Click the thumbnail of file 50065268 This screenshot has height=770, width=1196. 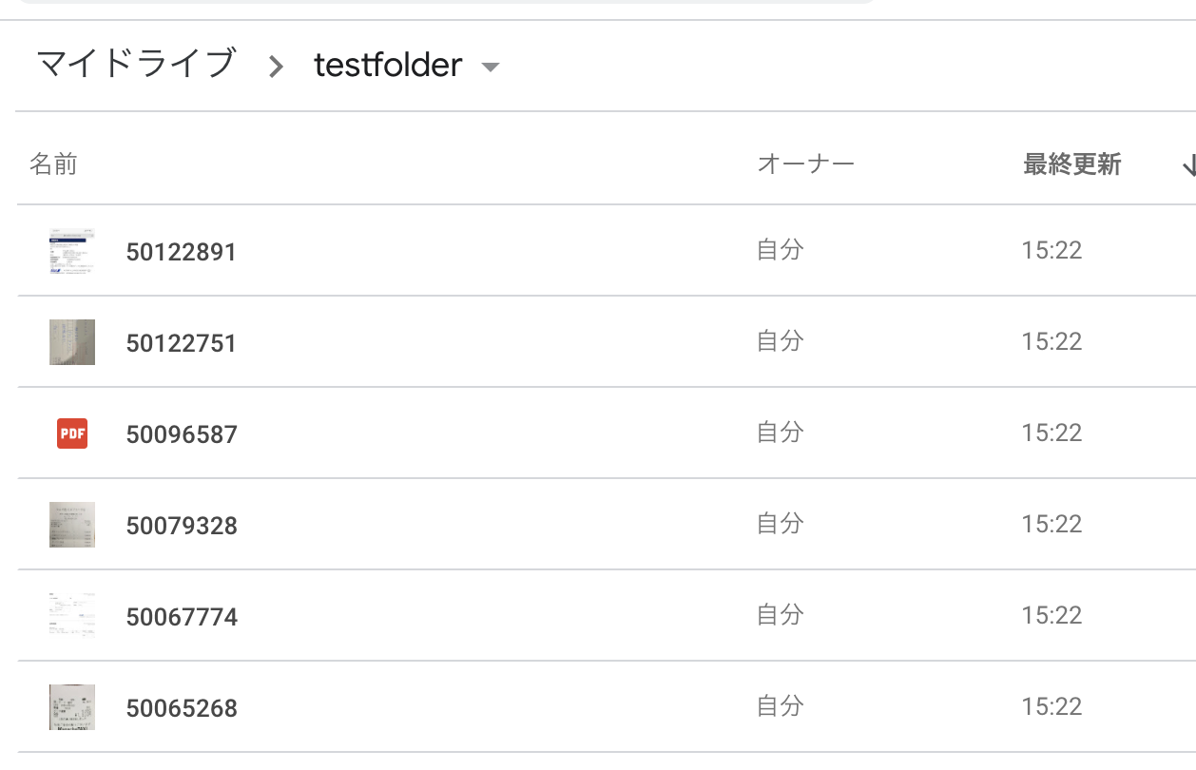pyautogui.click(x=72, y=707)
